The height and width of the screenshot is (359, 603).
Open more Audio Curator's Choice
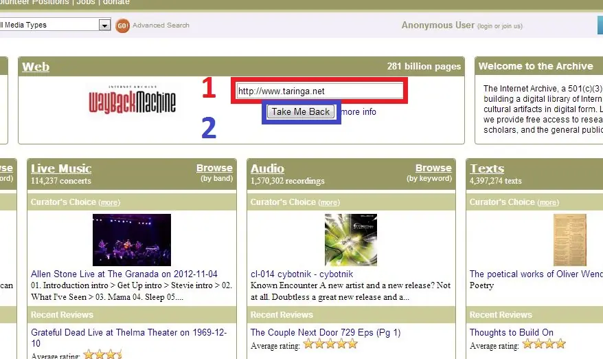point(329,203)
